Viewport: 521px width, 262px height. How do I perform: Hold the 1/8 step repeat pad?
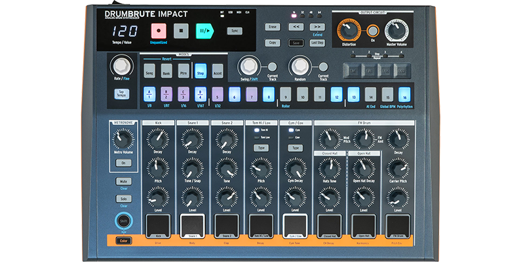pos(368,71)
